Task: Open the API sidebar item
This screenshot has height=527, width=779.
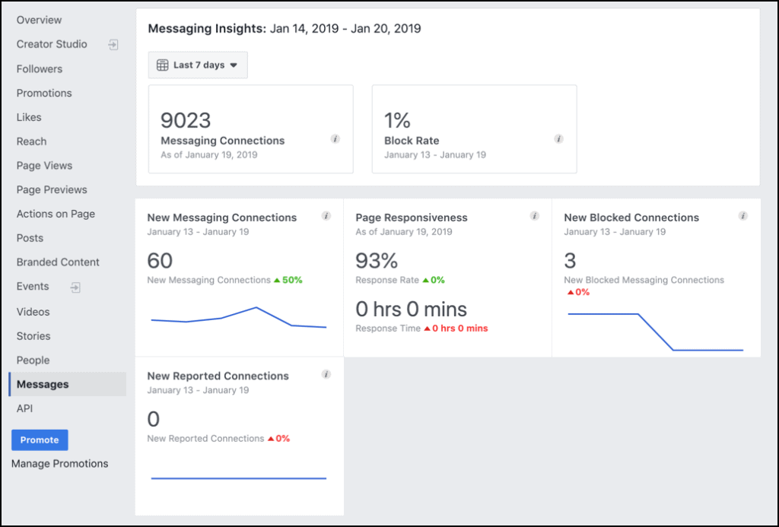Action: pos(24,408)
